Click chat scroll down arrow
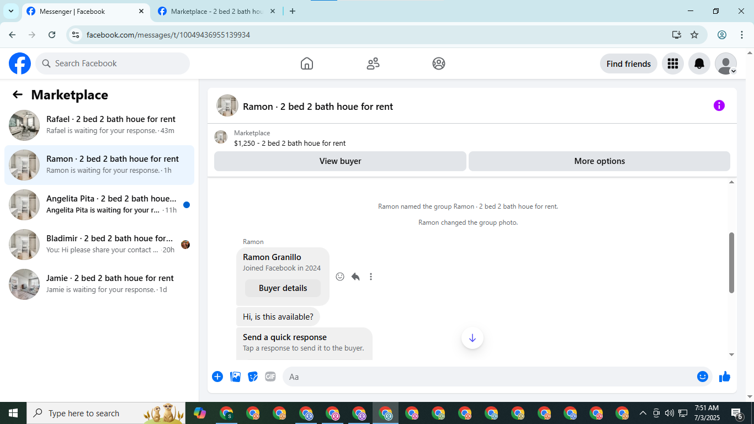 (732, 354)
